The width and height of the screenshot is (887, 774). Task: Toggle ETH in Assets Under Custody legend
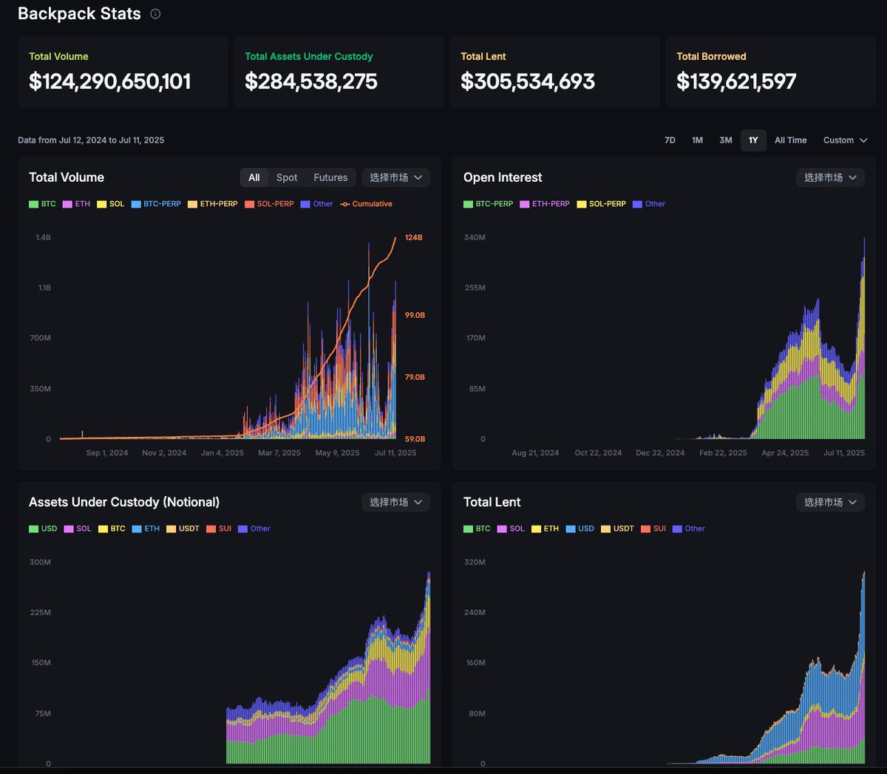(146, 529)
